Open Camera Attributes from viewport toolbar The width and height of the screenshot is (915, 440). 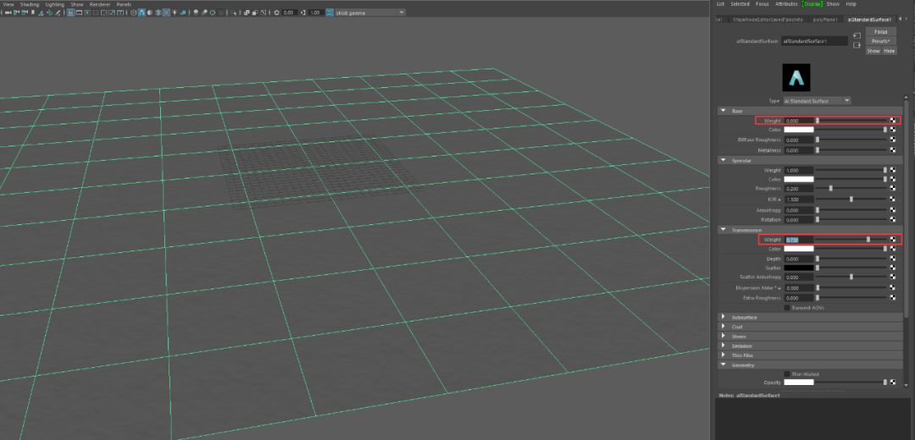(25, 12)
